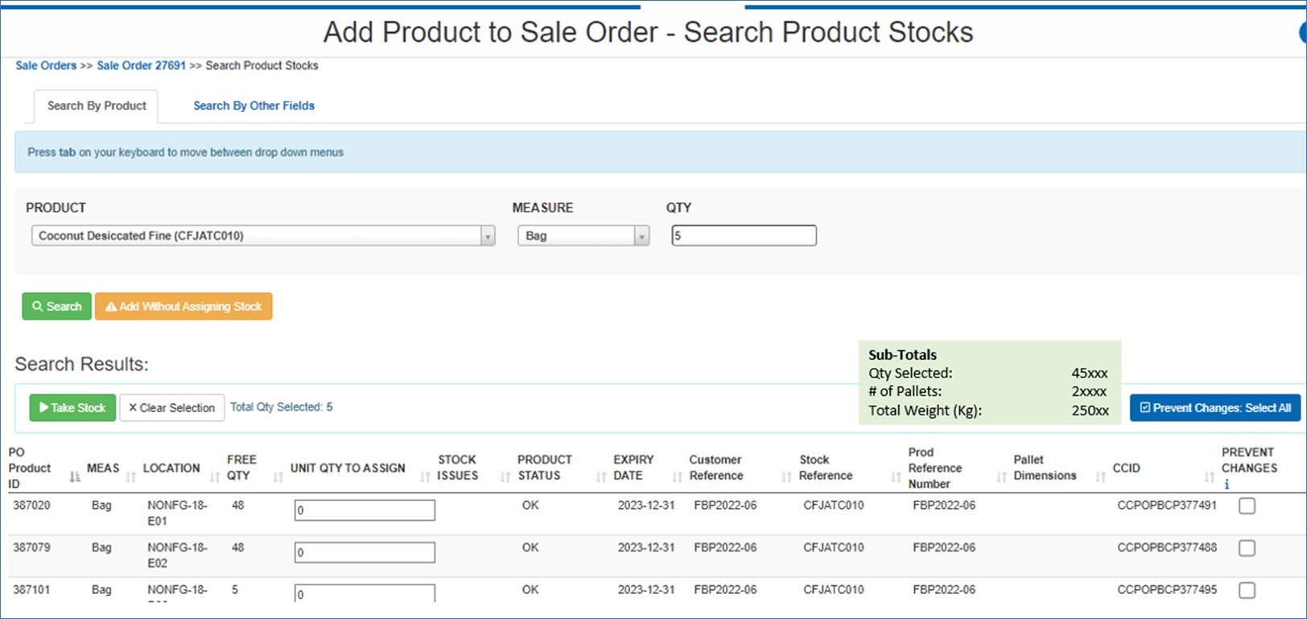Sort results by PO Product ID column icon
1307x619 pixels.
pyautogui.click(x=75, y=477)
